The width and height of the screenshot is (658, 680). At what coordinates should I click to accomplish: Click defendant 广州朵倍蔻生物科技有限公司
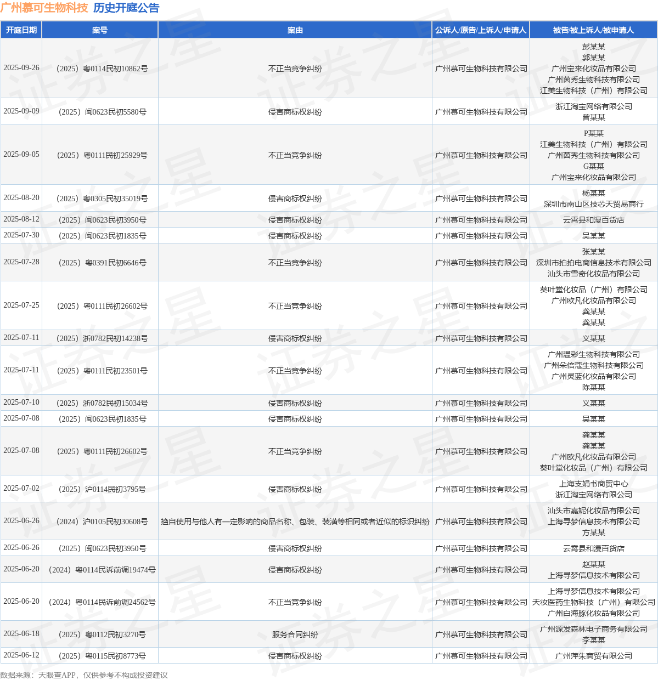tap(594, 365)
